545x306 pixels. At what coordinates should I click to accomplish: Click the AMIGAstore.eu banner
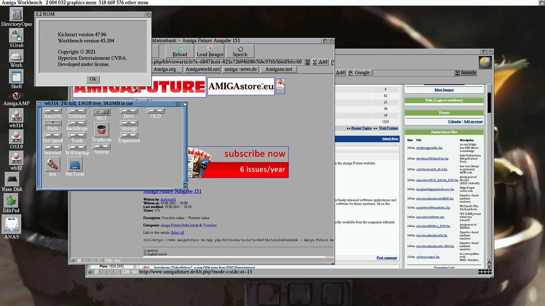coord(241,86)
